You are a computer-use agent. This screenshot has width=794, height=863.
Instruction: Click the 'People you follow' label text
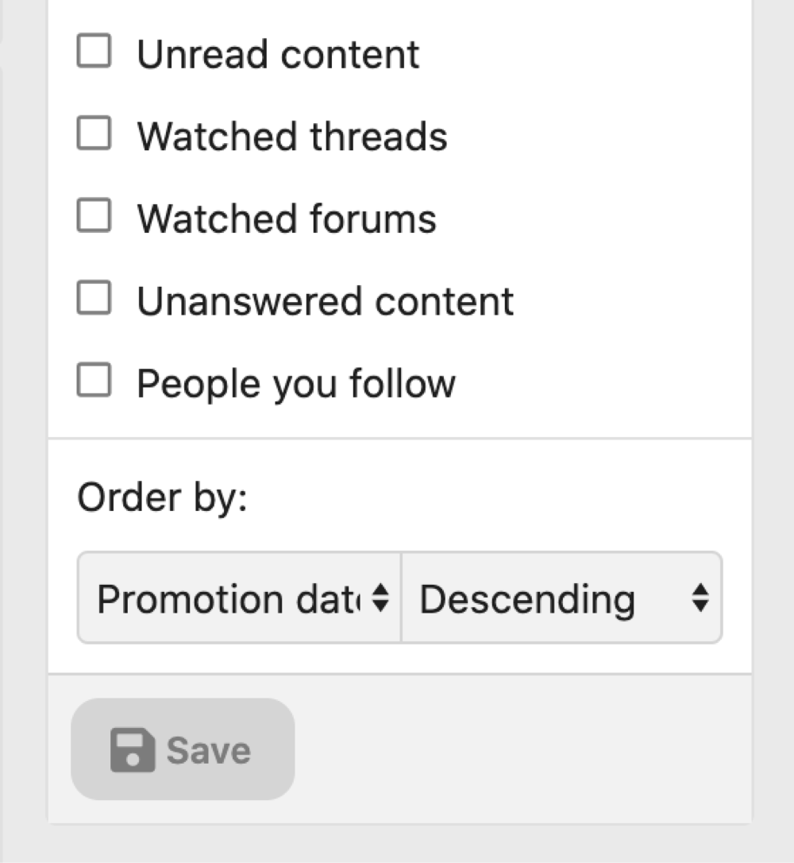pos(296,384)
